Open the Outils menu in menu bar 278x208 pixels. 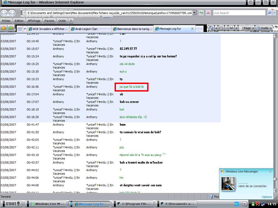click(x=62, y=21)
